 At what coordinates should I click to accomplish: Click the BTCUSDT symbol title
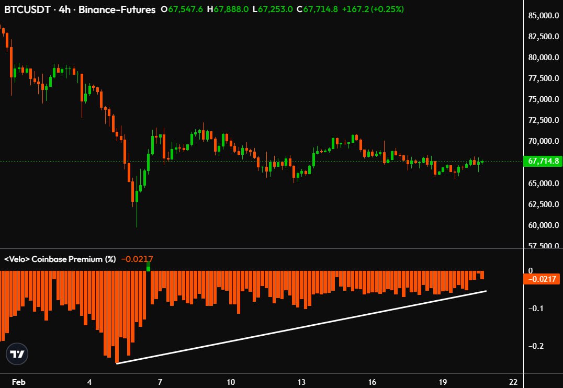27,9
